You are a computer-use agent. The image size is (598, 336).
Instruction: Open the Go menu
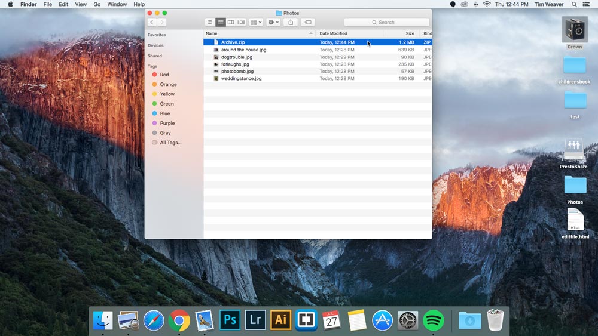pyautogui.click(x=97, y=4)
